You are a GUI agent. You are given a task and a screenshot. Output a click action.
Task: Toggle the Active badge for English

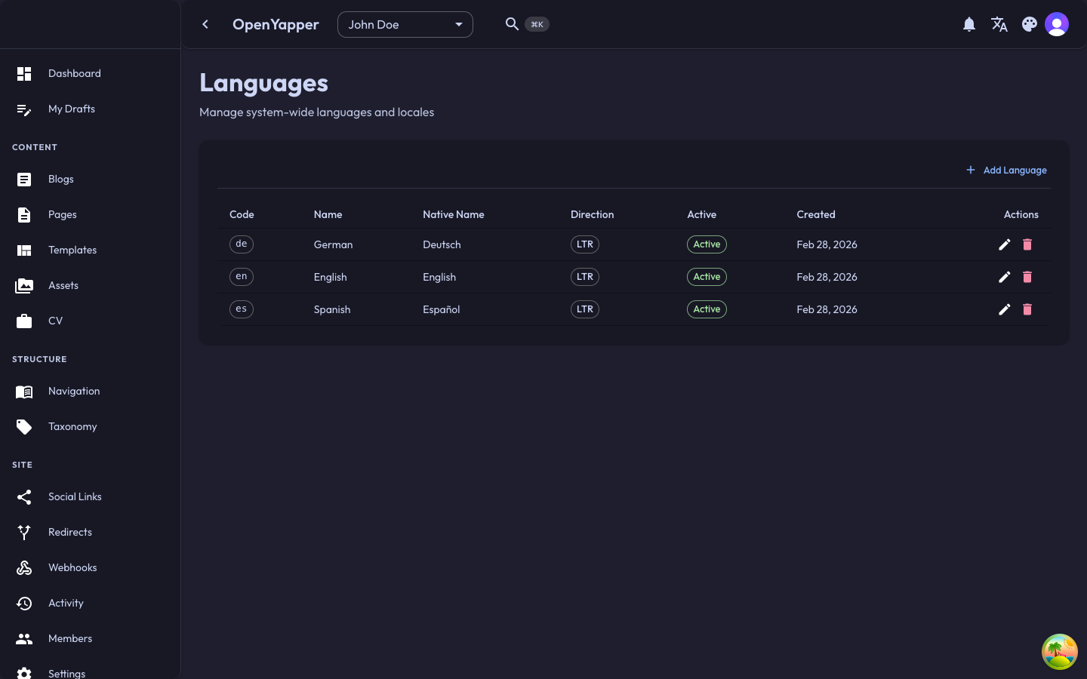[x=707, y=277]
